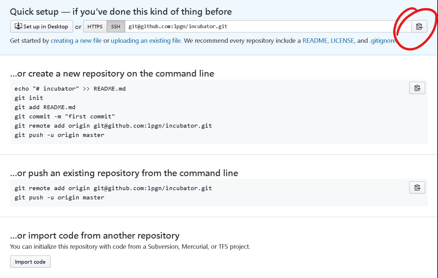Follow the README link
This screenshot has height=278, width=438.
click(315, 41)
